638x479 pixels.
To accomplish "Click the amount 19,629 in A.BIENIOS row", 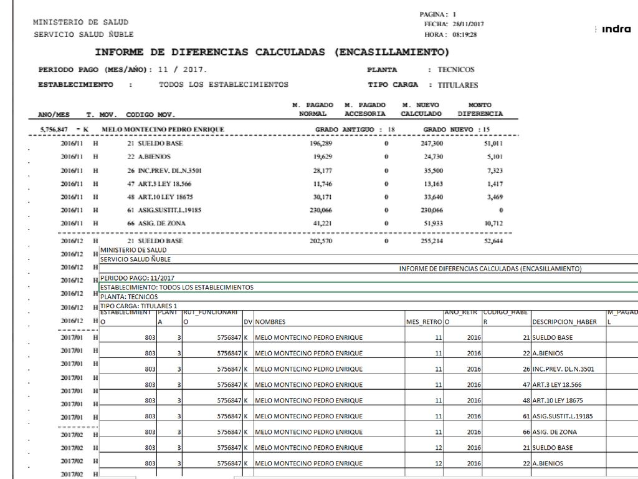I will [323, 157].
